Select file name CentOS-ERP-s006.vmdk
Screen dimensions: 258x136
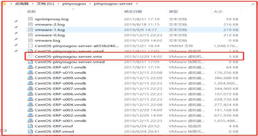[x=60, y=94]
